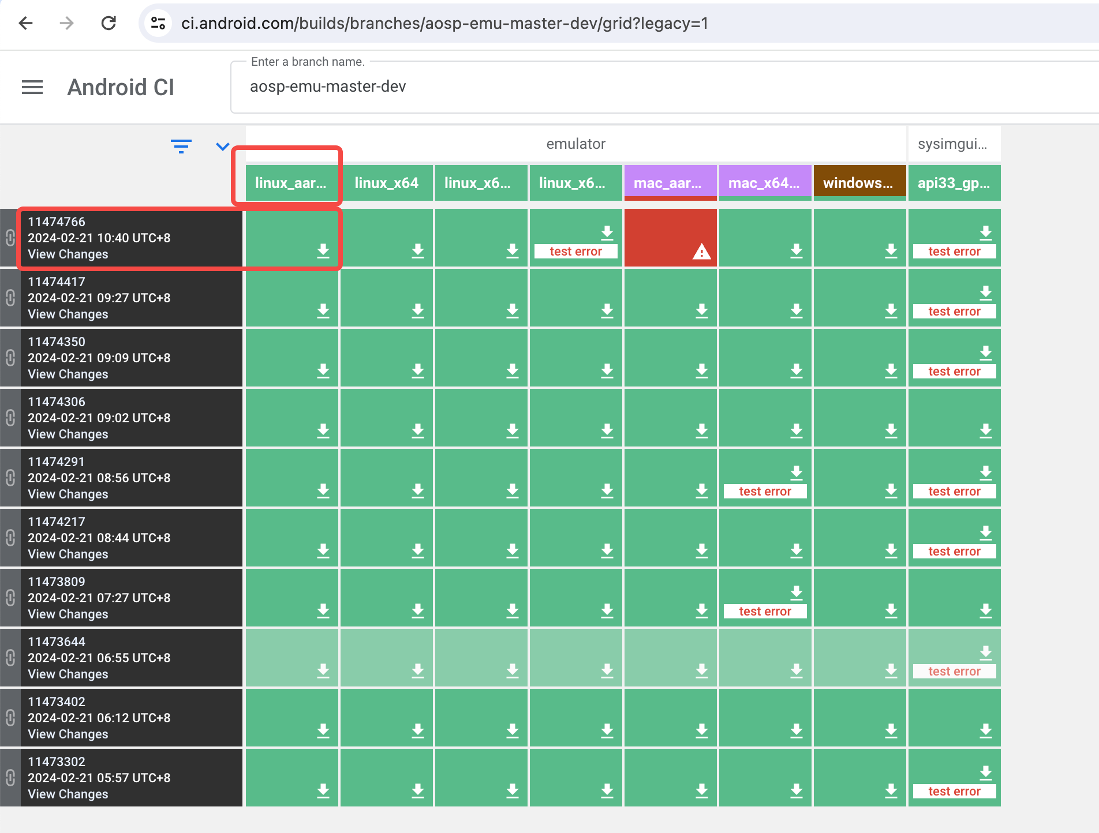This screenshot has height=833, width=1099.
Task: Copy link icon beside build 11474766
Action: [10, 238]
